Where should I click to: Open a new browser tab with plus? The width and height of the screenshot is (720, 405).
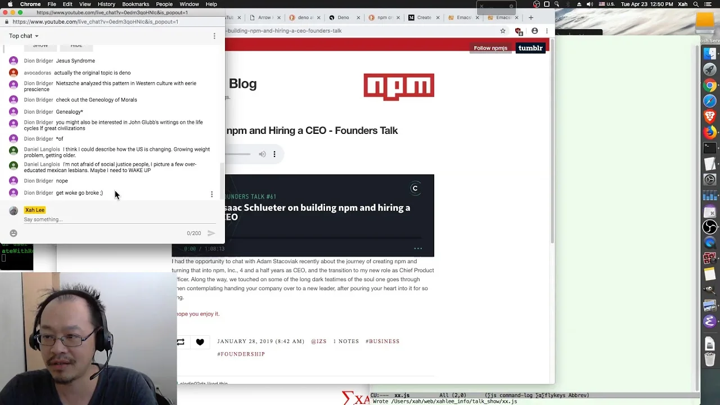530,17
